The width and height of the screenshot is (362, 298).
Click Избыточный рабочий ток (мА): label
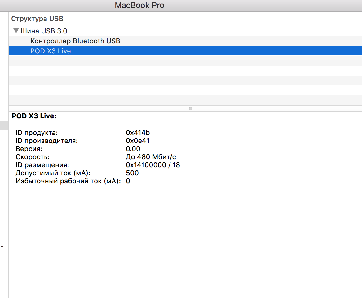click(x=68, y=181)
